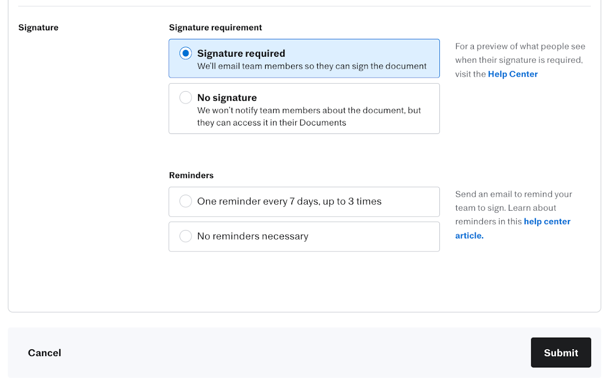Click 'We'll email team members' description

312,66
